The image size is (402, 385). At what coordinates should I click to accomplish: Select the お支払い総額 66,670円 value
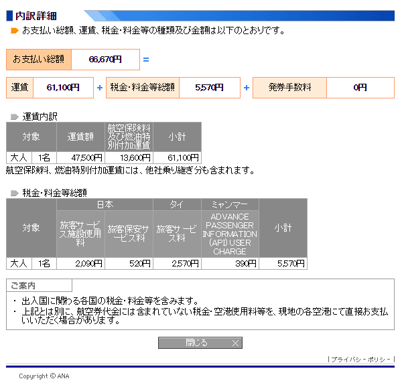coord(105,60)
